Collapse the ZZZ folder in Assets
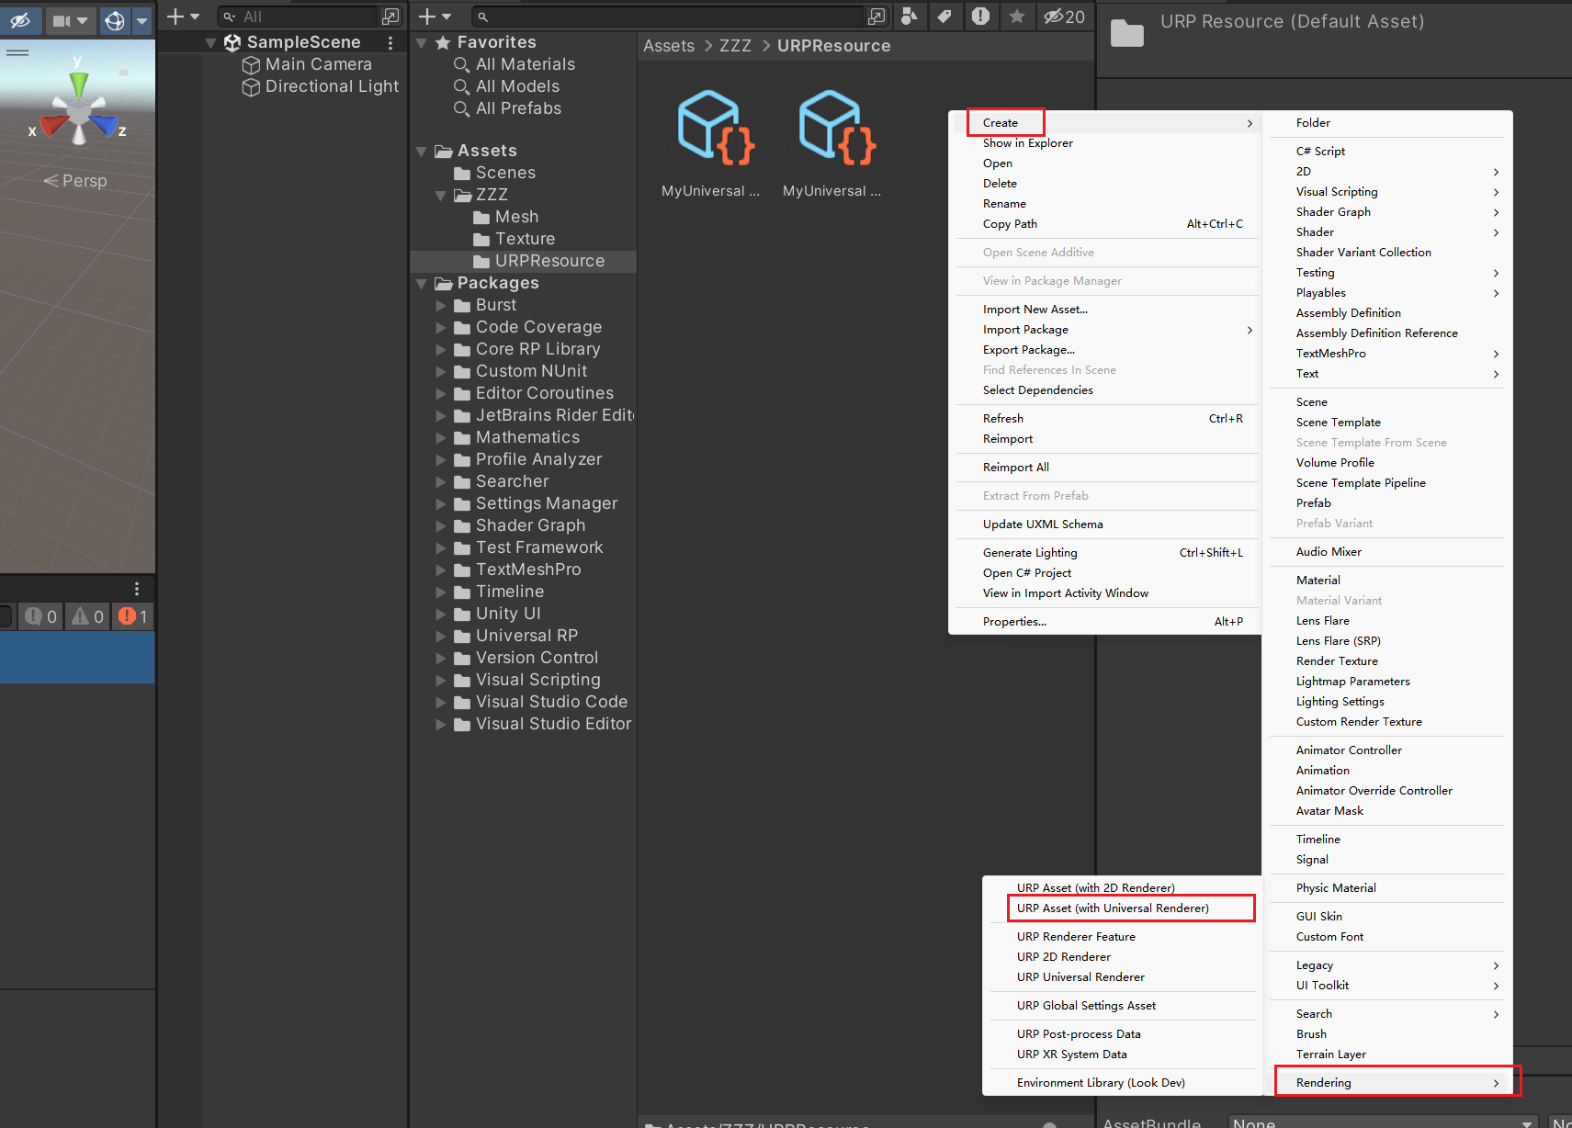Screen dimensions: 1572x1128 (x=441, y=196)
